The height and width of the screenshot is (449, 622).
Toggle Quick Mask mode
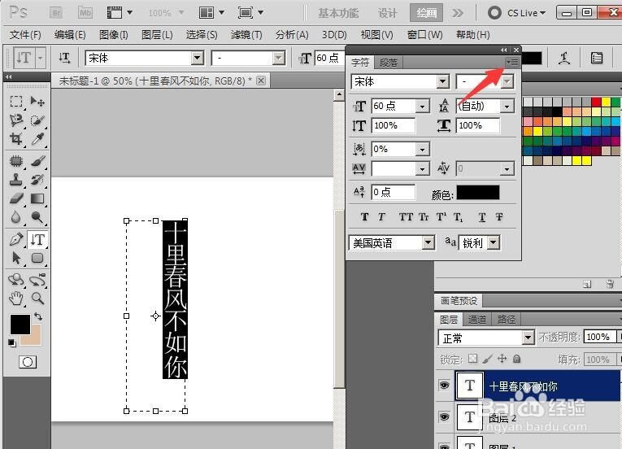click(28, 362)
